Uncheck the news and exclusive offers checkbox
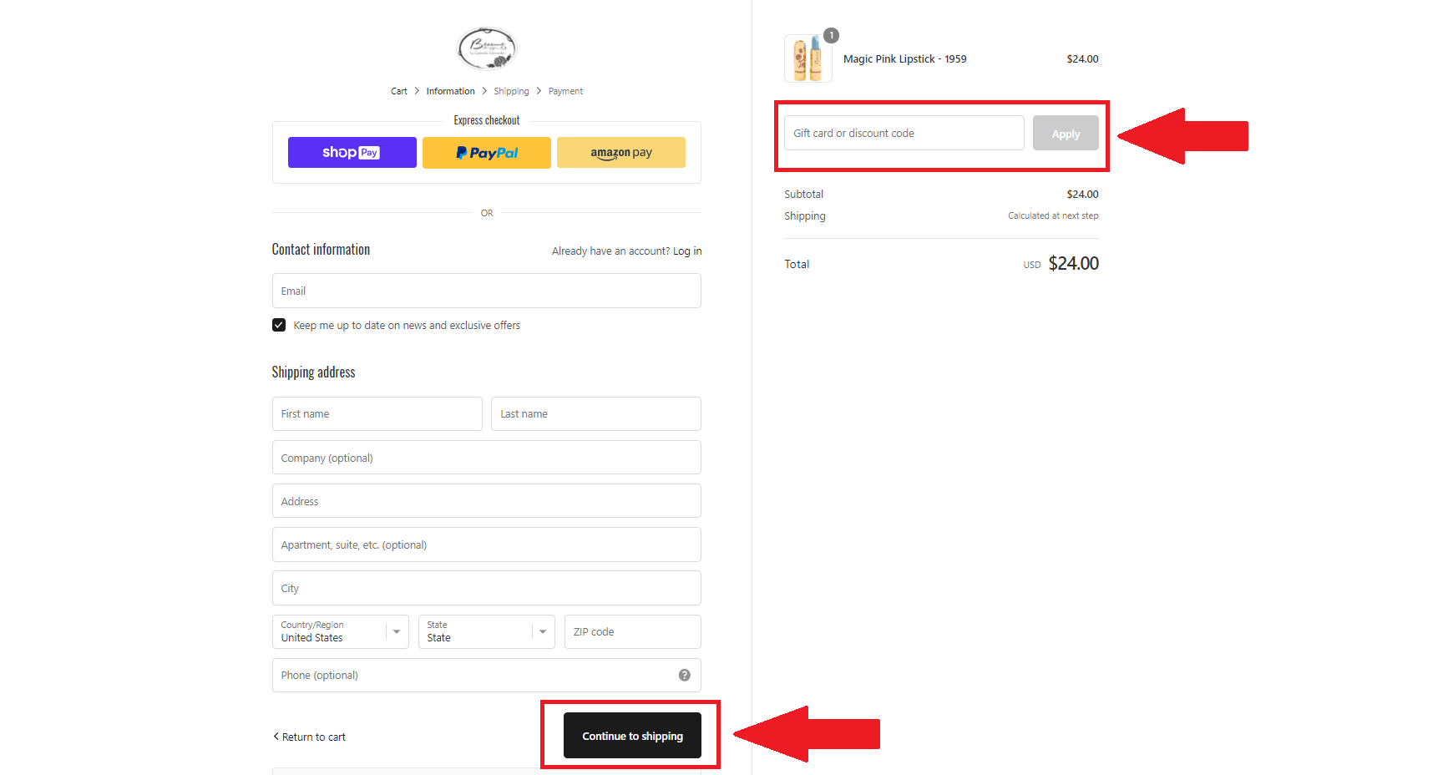The height and width of the screenshot is (775, 1448). coord(279,325)
